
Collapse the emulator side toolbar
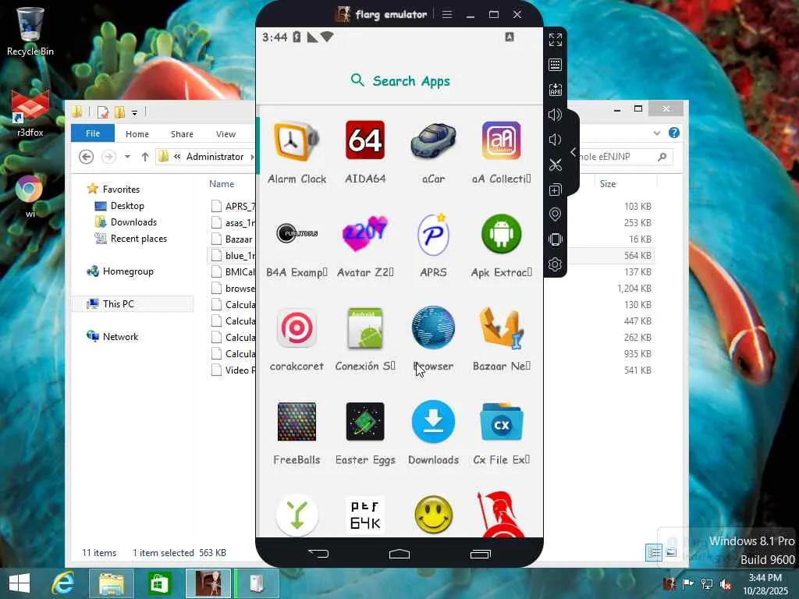(x=574, y=152)
